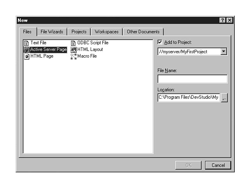Click the browse ellipsis button beside Location
Image resolution: width=250 pixels, height=188 pixels.
tap(224, 98)
